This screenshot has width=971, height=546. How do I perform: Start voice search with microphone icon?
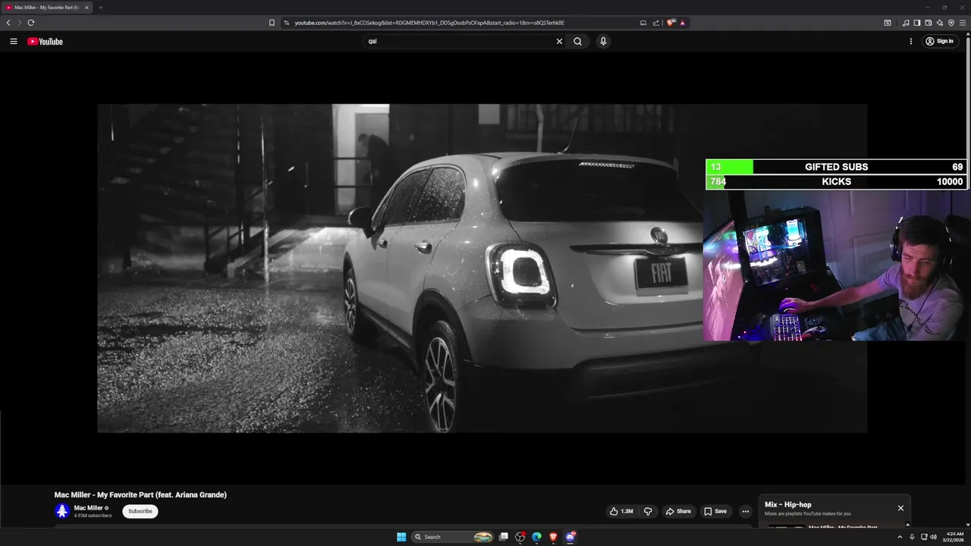tap(603, 42)
